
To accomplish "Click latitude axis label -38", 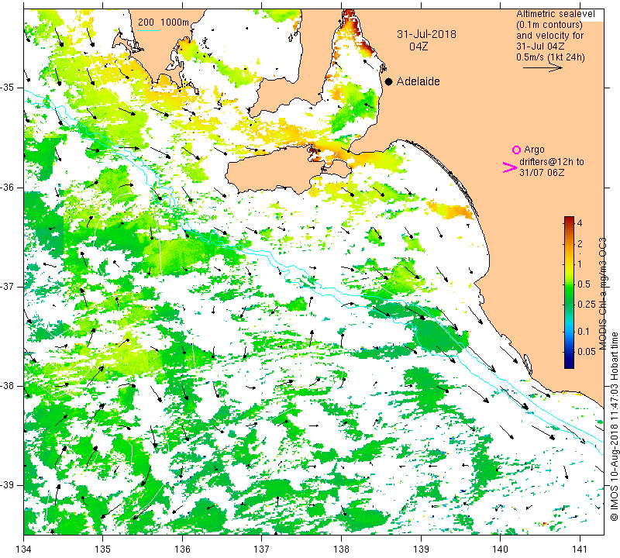I will click(x=8, y=386).
